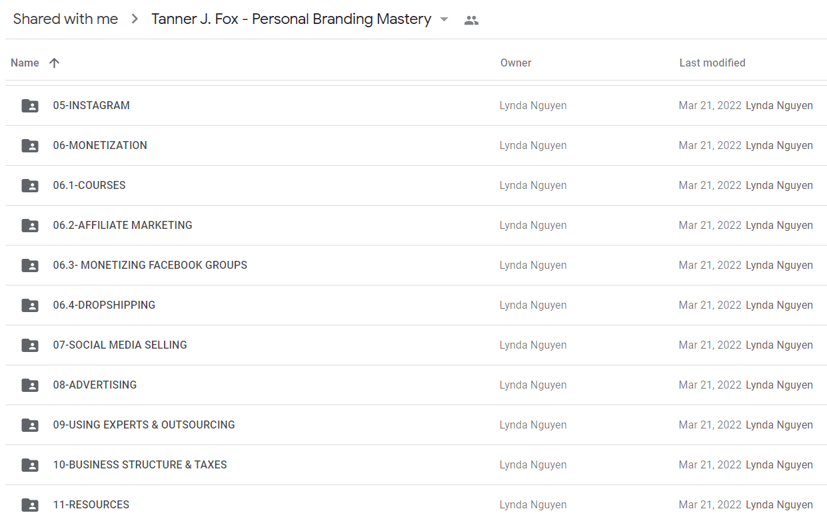Screen dimensions: 827x521
Task: Select the 09-USING EXPERTS & OUTSOURCING folder name
Action: (x=144, y=425)
